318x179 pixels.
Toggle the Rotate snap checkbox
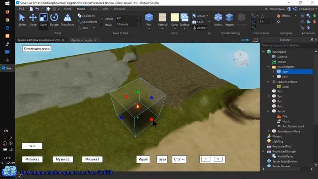coord(102,19)
